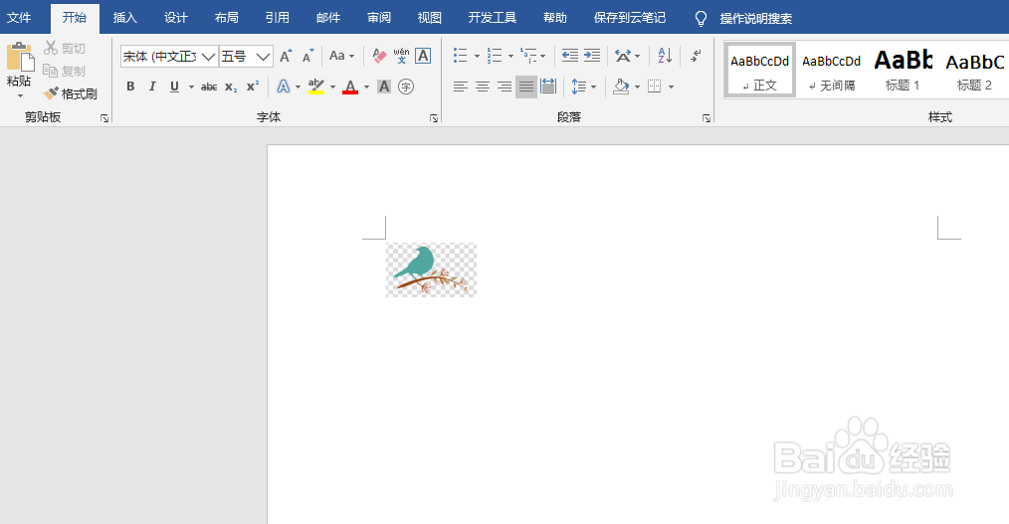The height and width of the screenshot is (524, 1009).
Task: Click the Copy (复制) button
Action: (65, 71)
